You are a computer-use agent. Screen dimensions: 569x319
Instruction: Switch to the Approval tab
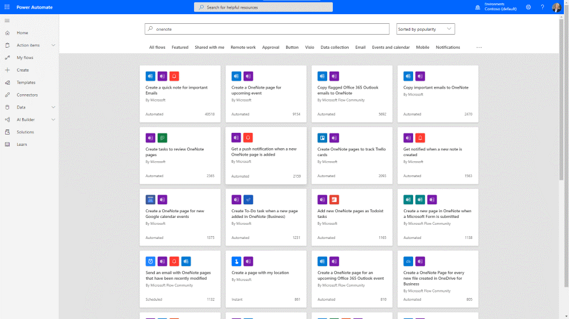[x=270, y=48]
